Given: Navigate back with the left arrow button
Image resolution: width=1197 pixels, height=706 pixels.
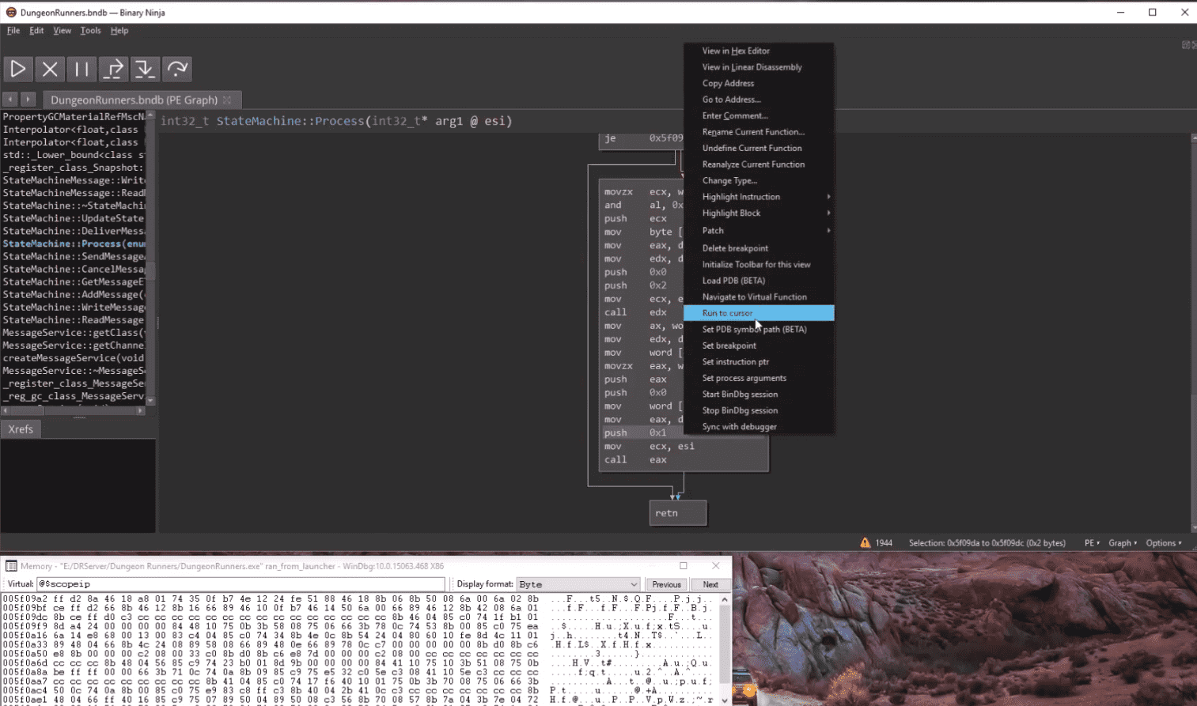Looking at the screenshot, I should [10, 100].
